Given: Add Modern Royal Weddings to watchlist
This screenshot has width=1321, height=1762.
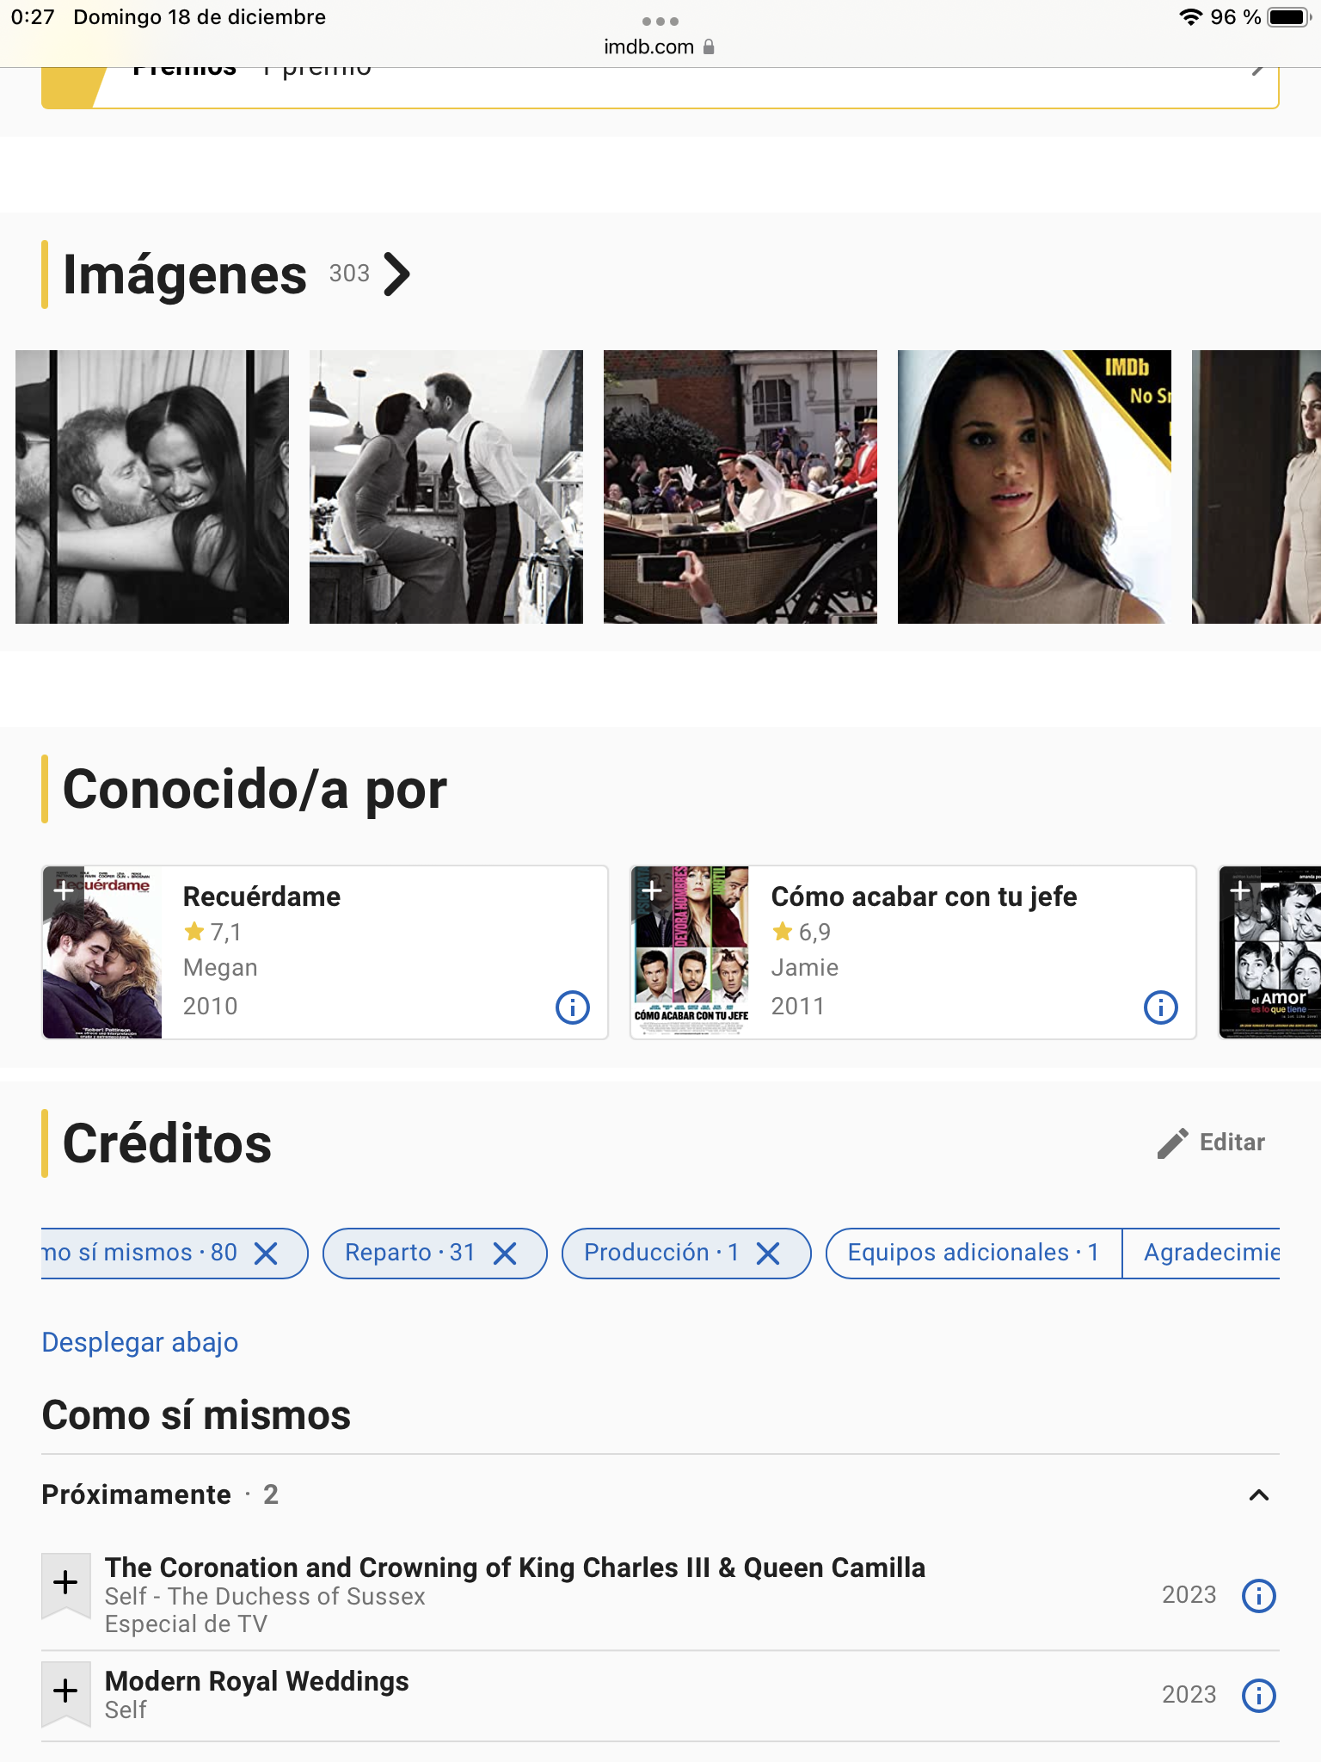Looking at the screenshot, I should [x=66, y=1693].
